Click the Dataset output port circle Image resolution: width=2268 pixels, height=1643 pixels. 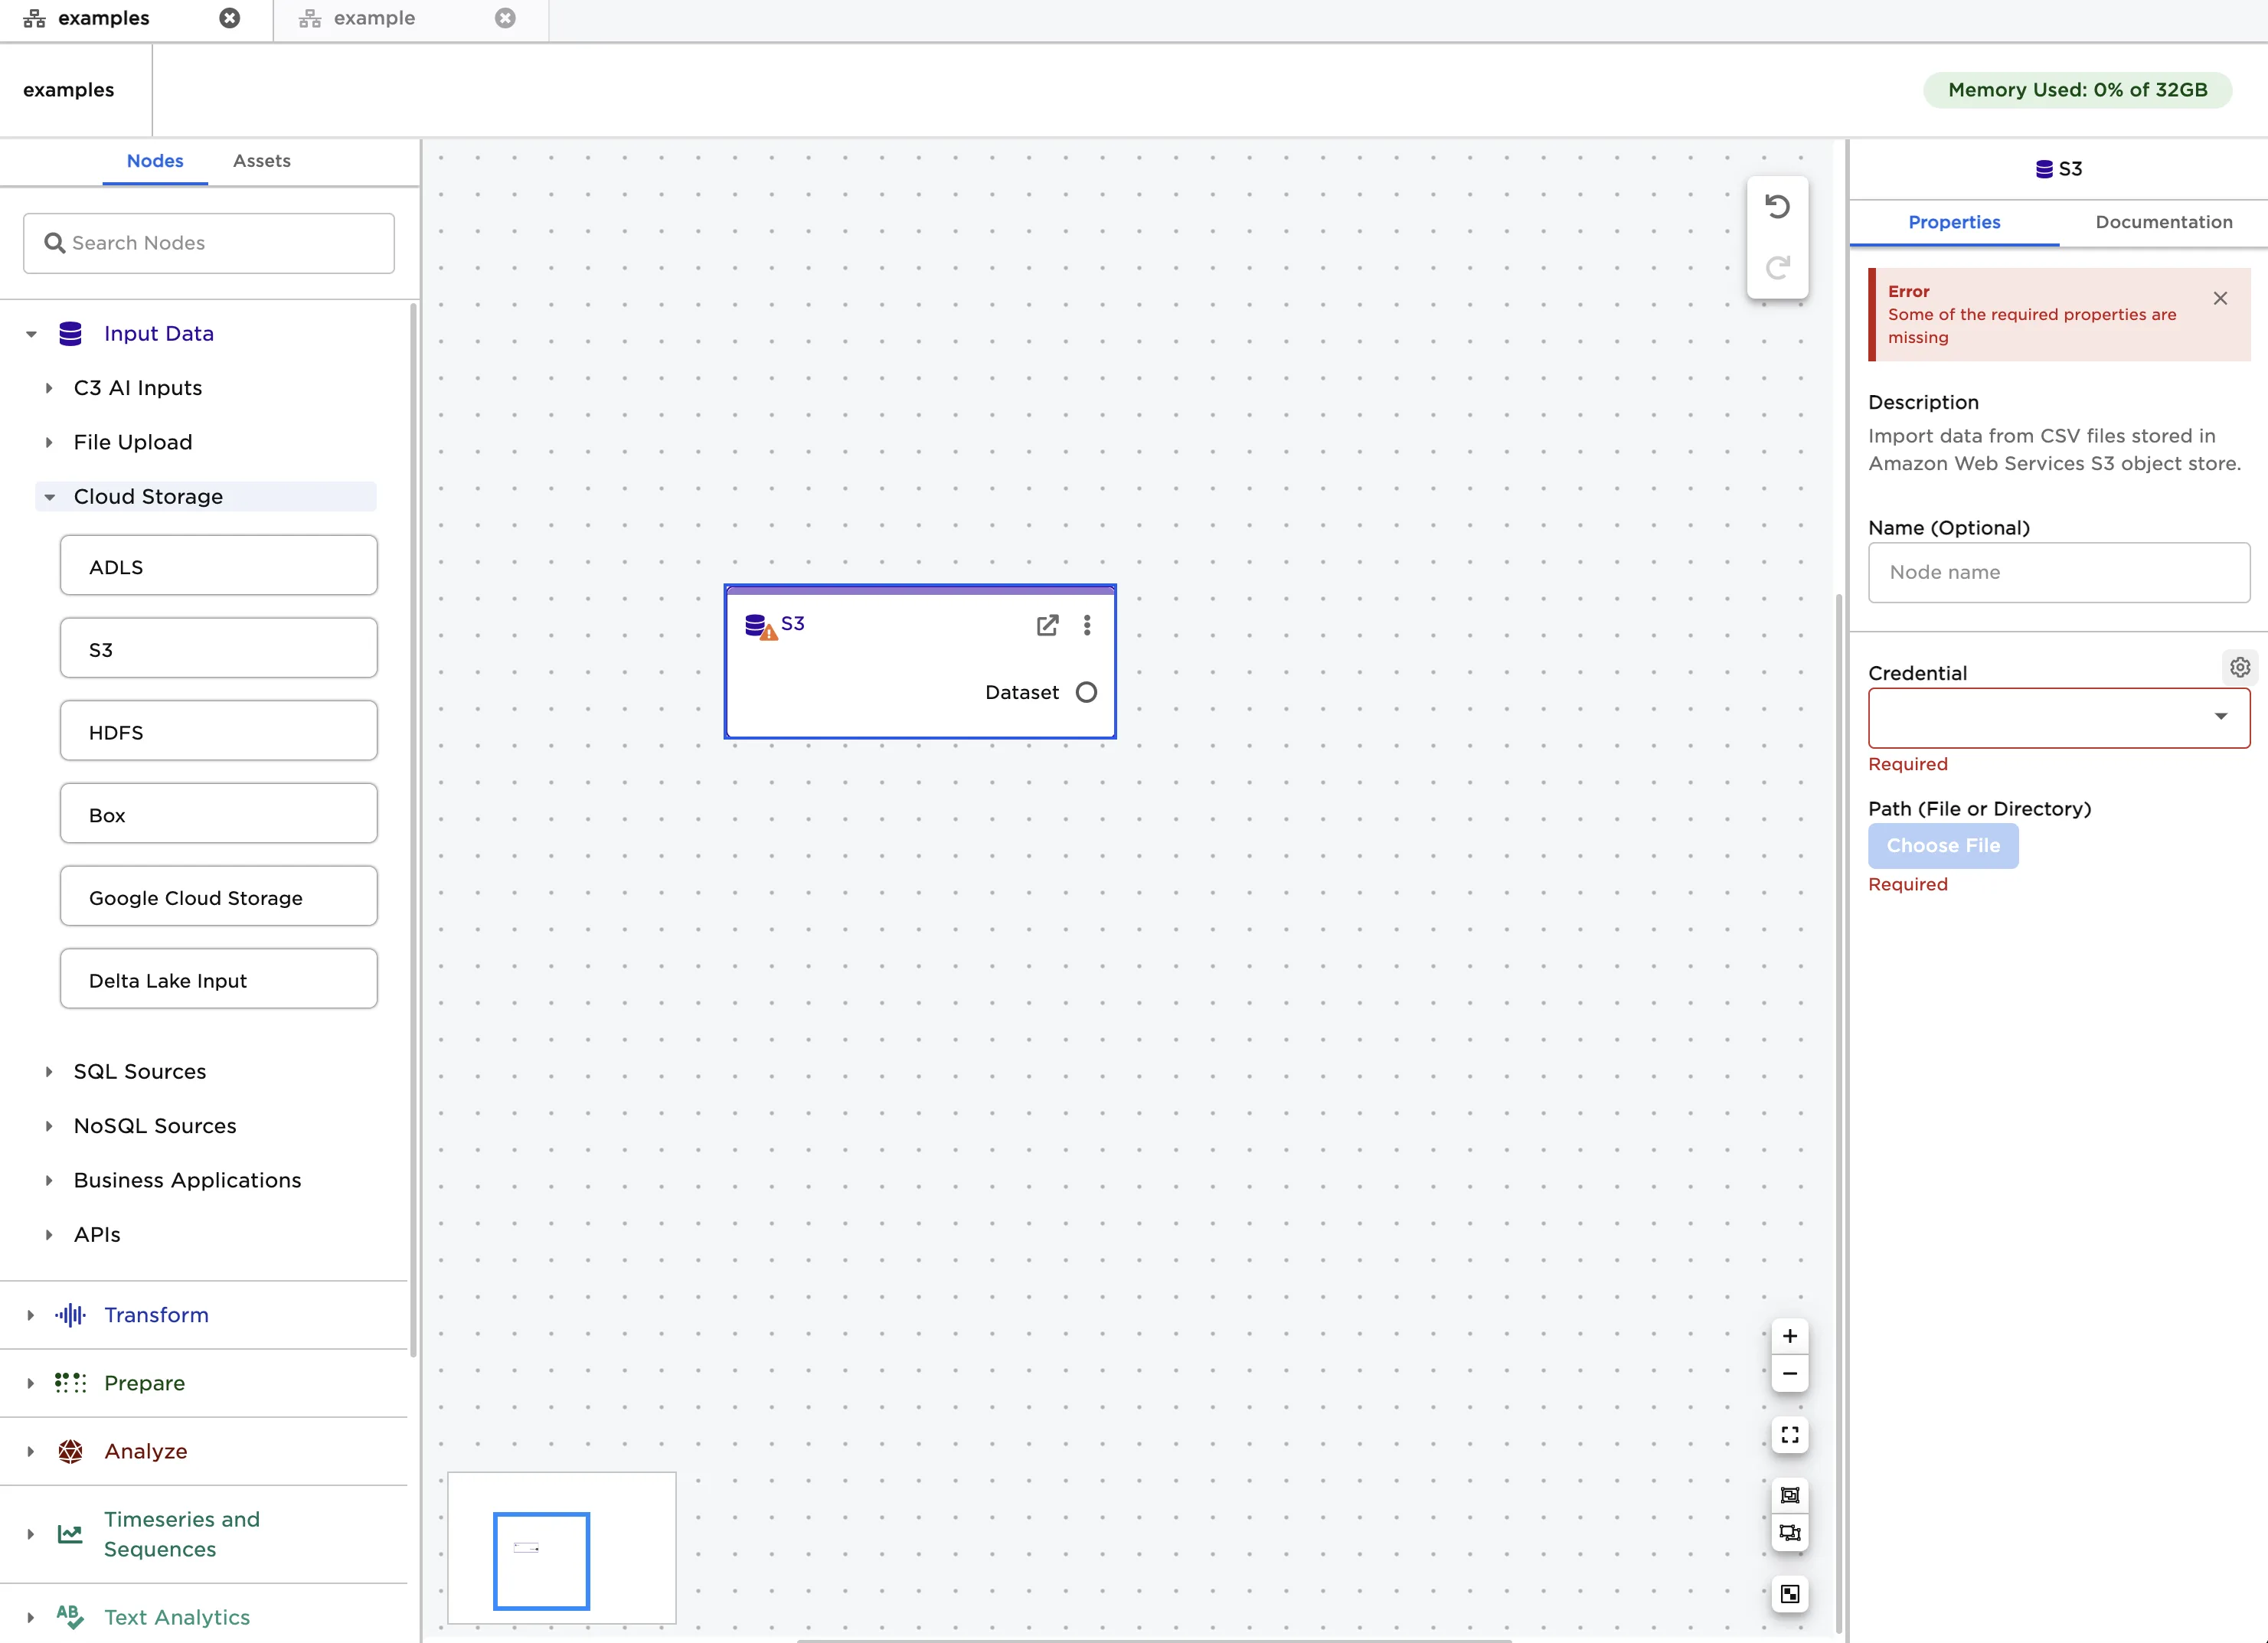coord(1086,693)
